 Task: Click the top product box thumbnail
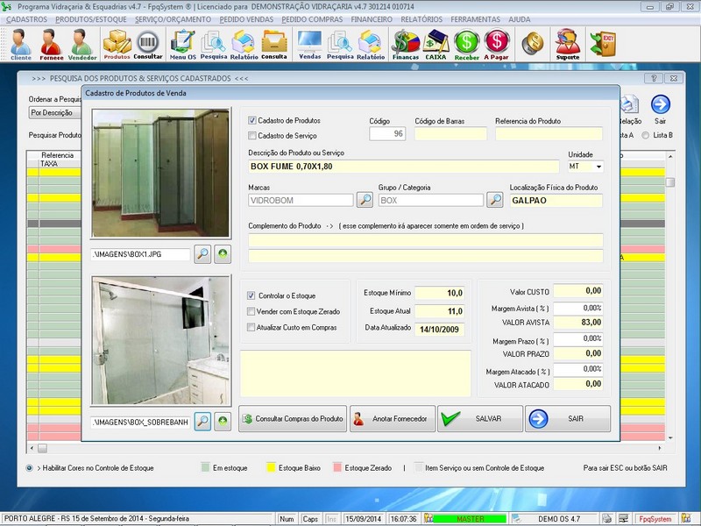click(161, 173)
